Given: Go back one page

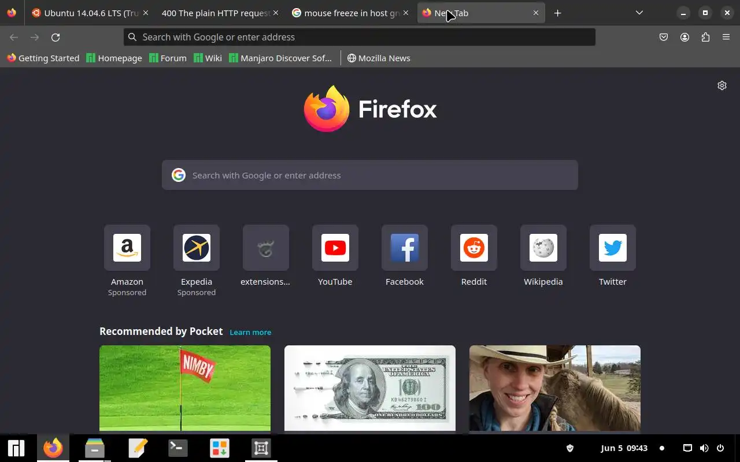Looking at the screenshot, I should tap(14, 37).
